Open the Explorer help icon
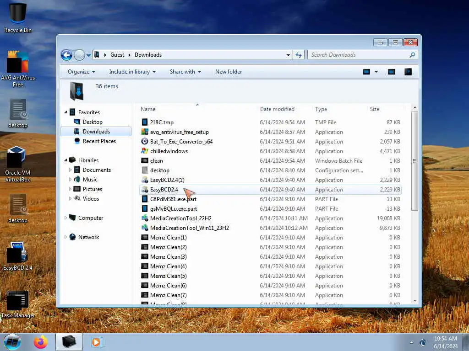 pos(408,72)
